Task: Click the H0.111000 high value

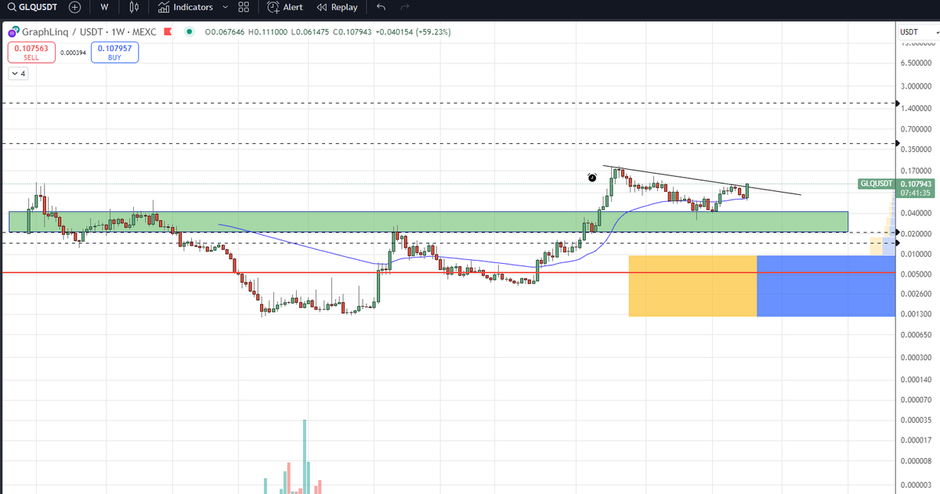Action: [x=266, y=32]
